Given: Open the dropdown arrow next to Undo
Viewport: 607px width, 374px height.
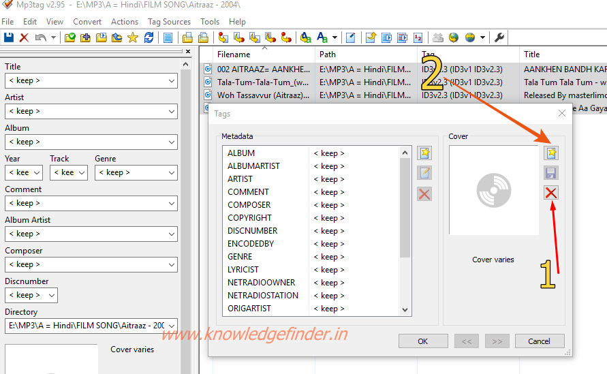Looking at the screenshot, I should [x=53, y=37].
